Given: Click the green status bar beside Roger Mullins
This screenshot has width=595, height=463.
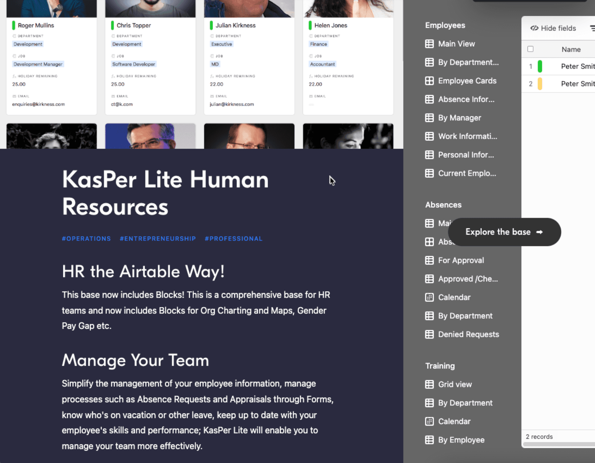Looking at the screenshot, I should coord(14,25).
